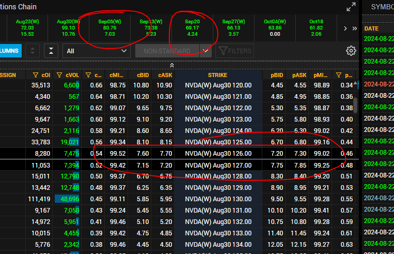394x254 pixels.
Task: Select the Aug23(W) expiration tab
Action: pyautogui.click(x=27, y=28)
